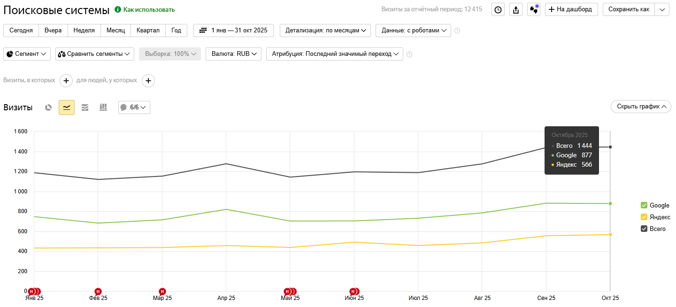The height and width of the screenshot is (307, 676).
Task: Select the Месяц period tab
Action: (115, 31)
